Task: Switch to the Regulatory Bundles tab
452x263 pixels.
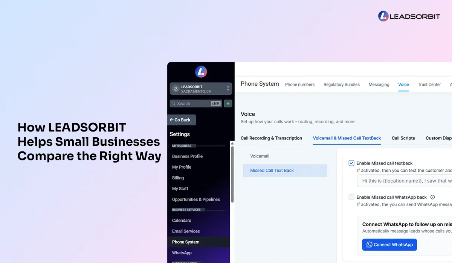Action: click(x=342, y=85)
